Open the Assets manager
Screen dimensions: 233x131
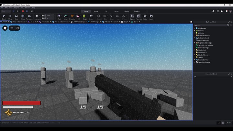coord(151,17)
